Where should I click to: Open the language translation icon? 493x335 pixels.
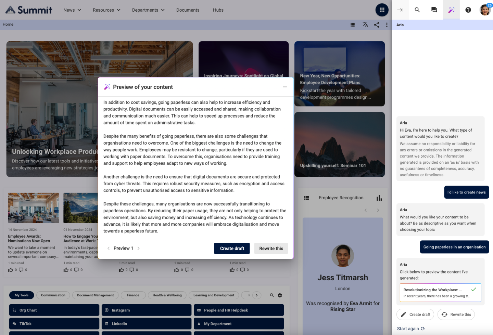click(x=365, y=24)
